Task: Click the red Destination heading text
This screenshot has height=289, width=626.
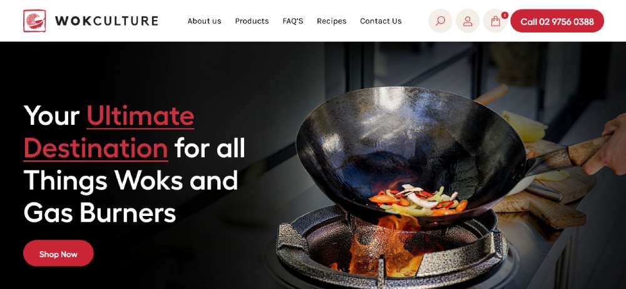Action: pyautogui.click(x=96, y=148)
